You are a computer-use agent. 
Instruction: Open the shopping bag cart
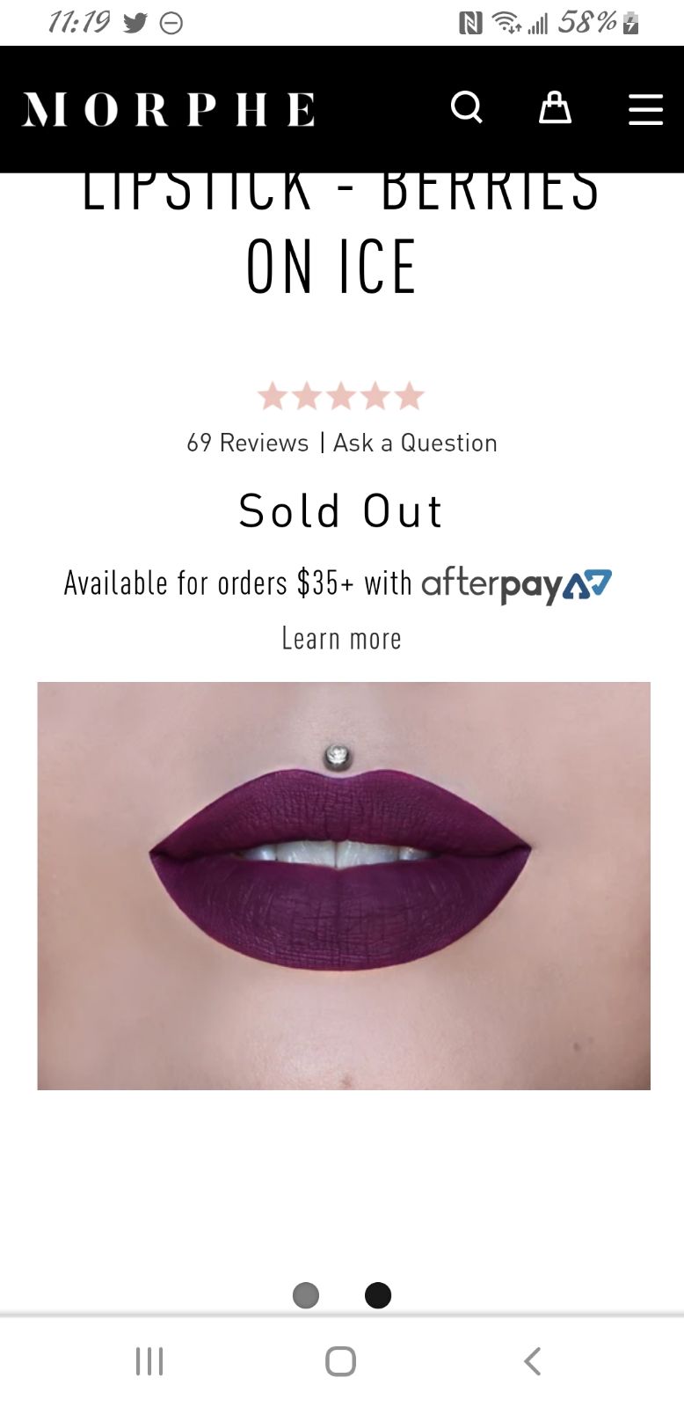tap(555, 107)
